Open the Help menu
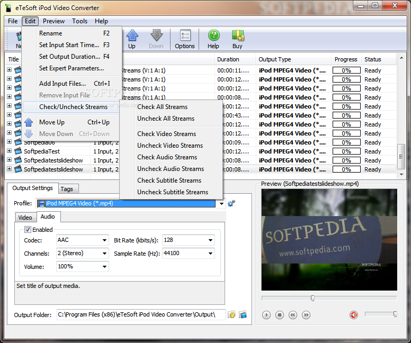The width and height of the screenshot is (411, 343). 101,21
